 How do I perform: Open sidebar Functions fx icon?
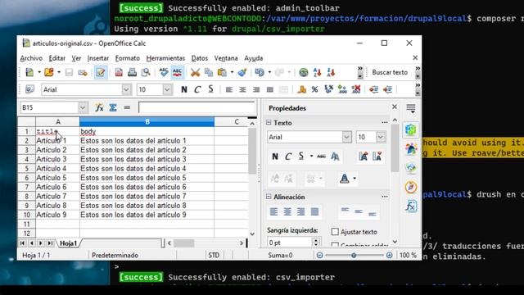click(x=411, y=206)
